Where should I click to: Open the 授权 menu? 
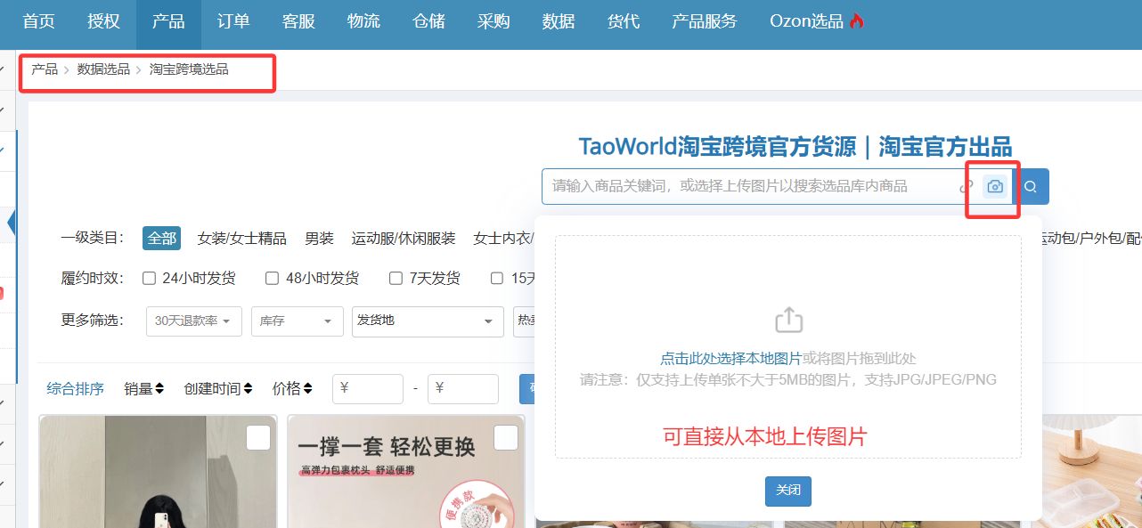[103, 22]
